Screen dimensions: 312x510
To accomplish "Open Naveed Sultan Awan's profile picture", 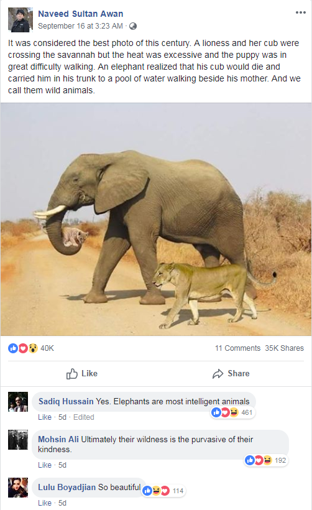I will pyautogui.click(x=20, y=20).
